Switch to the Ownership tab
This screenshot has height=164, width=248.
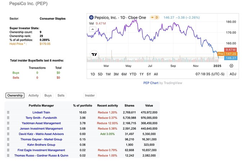coord(15,95)
